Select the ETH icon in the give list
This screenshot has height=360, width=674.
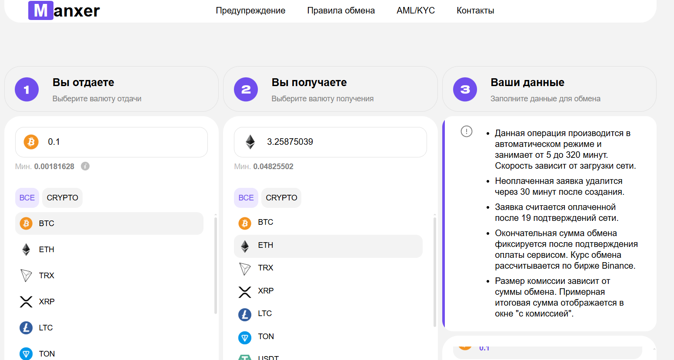[x=26, y=250]
